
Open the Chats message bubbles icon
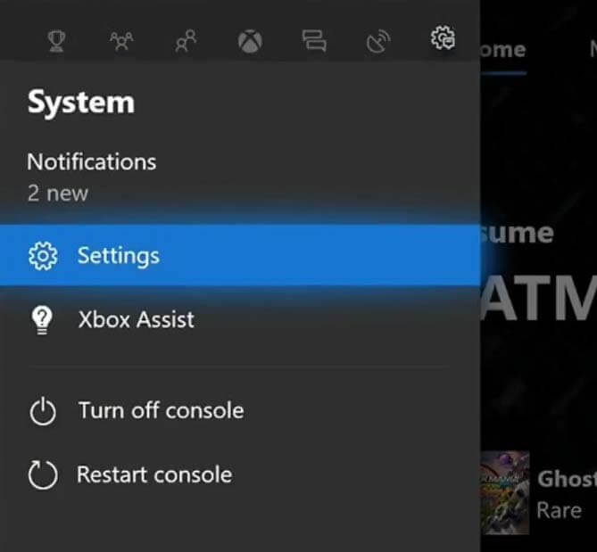click(x=314, y=41)
